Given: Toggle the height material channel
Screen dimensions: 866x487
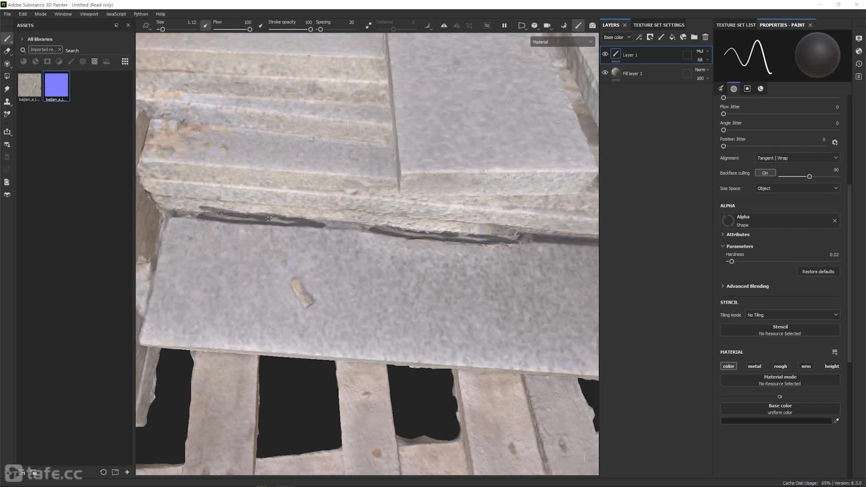Looking at the screenshot, I should (x=832, y=366).
